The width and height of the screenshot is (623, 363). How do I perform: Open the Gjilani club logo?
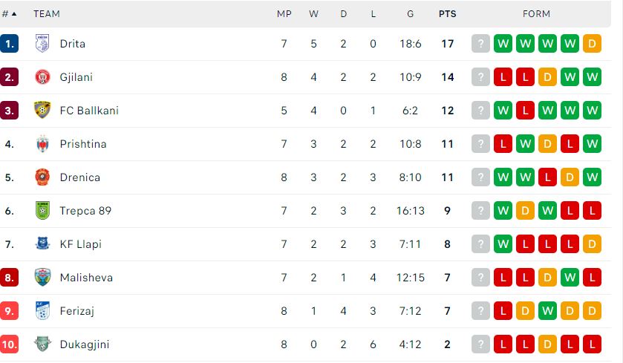[42, 77]
